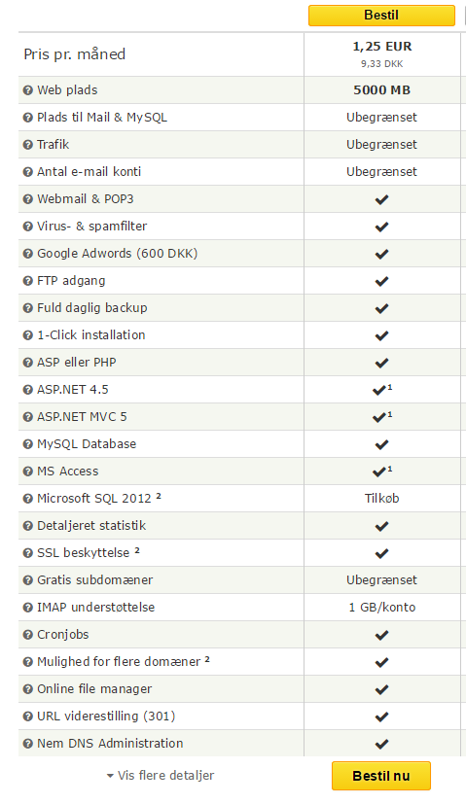Click the checkmark in Detaljeret statistik row

[x=381, y=526]
